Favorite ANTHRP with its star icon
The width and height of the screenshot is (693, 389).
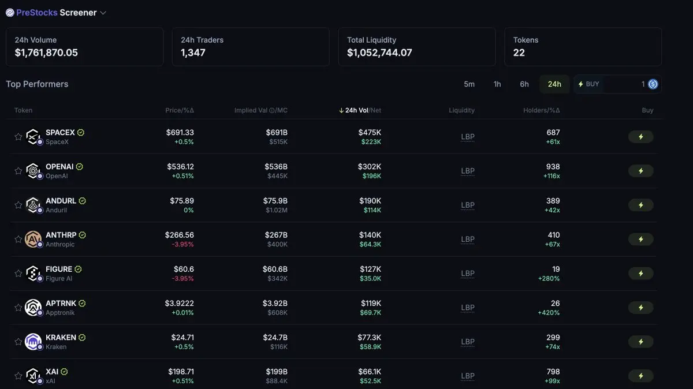[18, 239]
